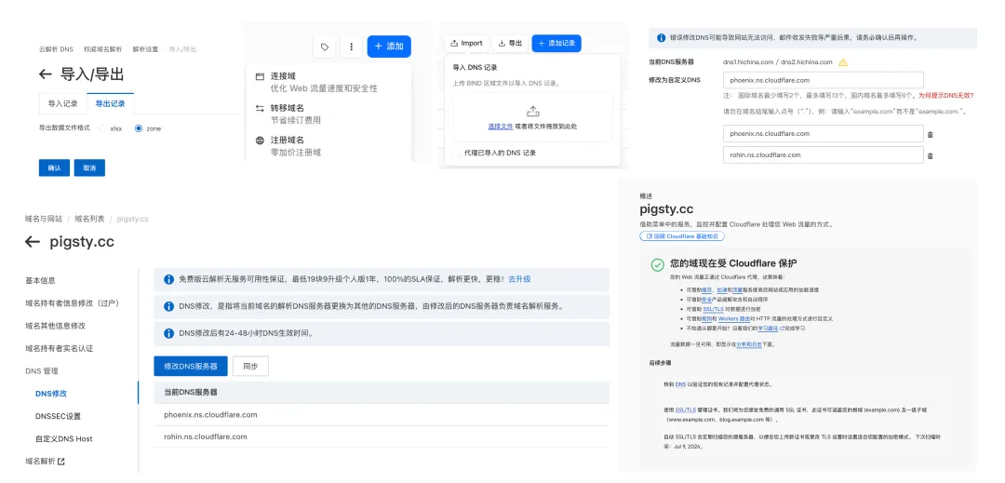Click rohin.ns.cloudflare.com row under 当前DNS服务器 table
Screen dimensions: 1005x483
coord(382,436)
